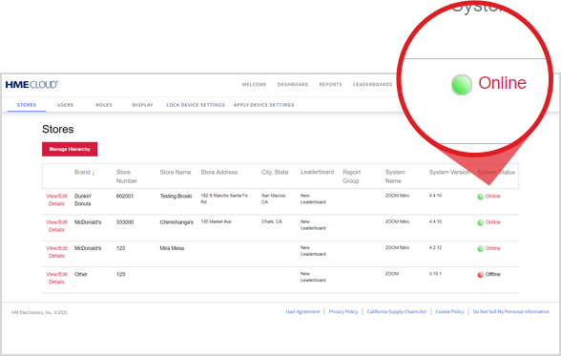Viewport: 561px width, 356px height.
Task: Click the green status dot in the 333000 row
Action: pos(481,222)
